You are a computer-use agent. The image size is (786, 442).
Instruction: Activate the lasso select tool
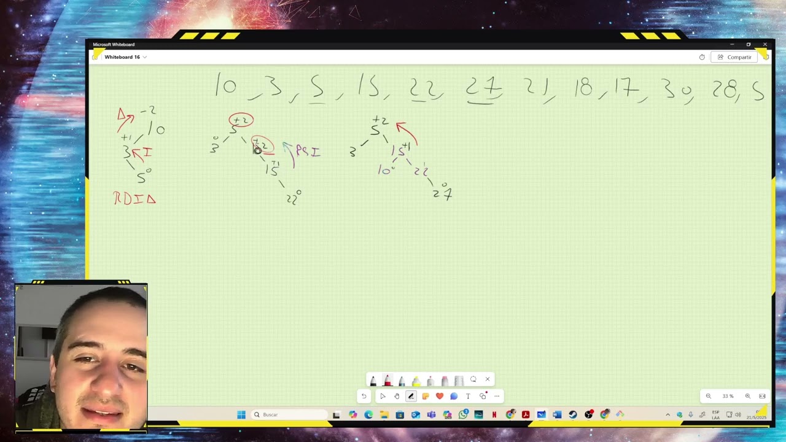click(473, 379)
